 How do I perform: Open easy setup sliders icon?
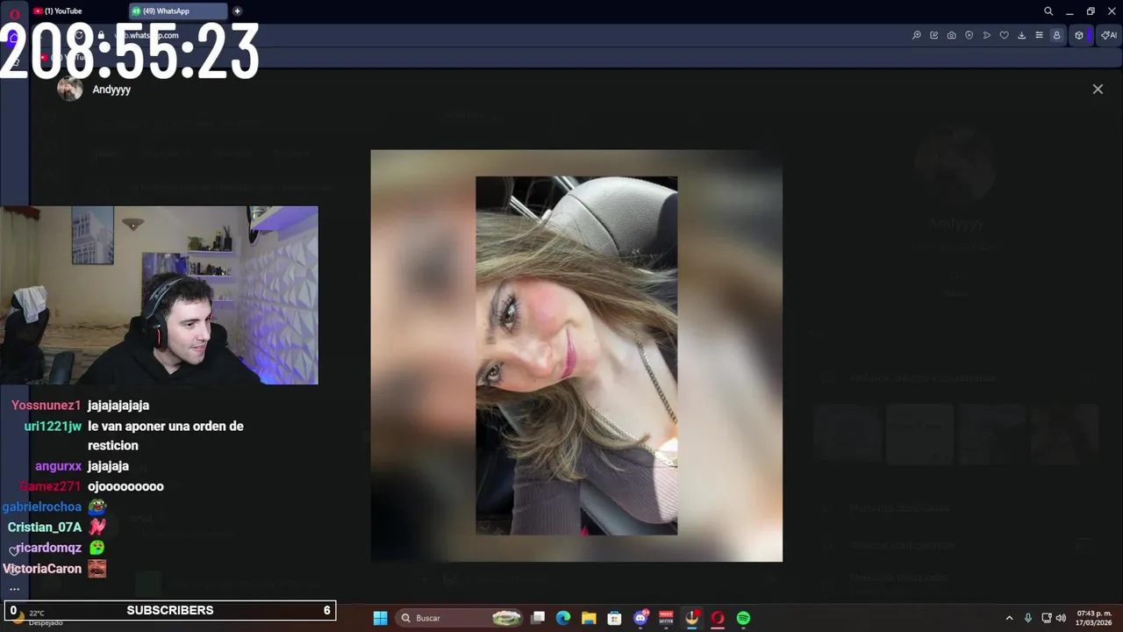(x=1039, y=35)
